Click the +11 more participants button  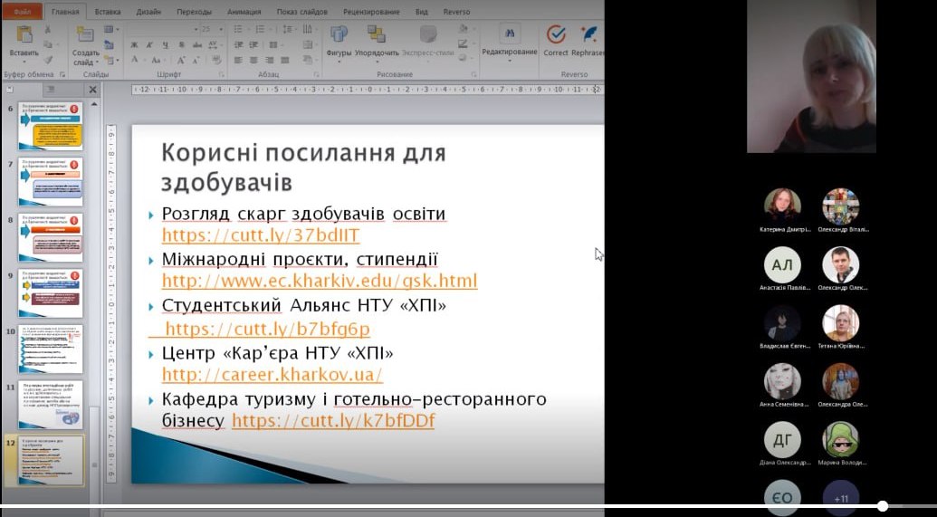pyautogui.click(x=841, y=499)
